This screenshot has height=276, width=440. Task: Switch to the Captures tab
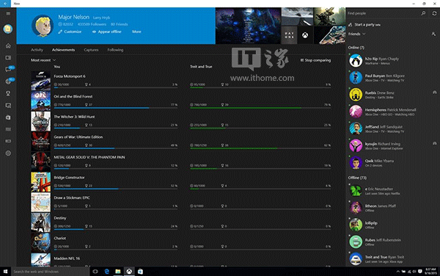coord(91,50)
